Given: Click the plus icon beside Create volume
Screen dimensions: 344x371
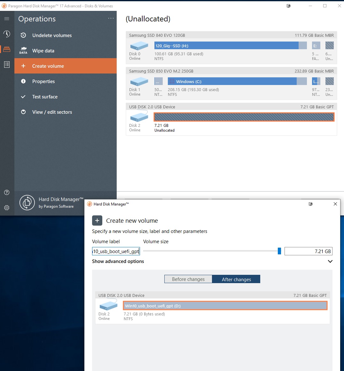Looking at the screenshot, I should pos(23,66).
